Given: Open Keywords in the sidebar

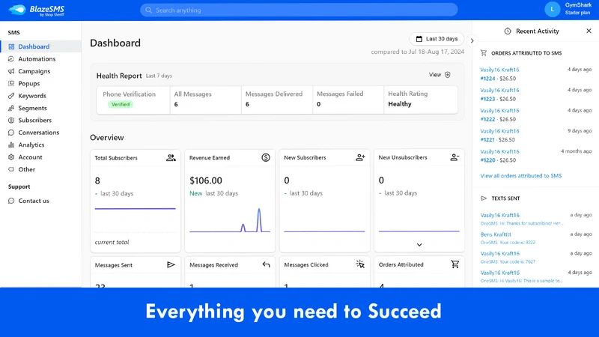Looking at the screenshot, I should [x=32, y=96].
